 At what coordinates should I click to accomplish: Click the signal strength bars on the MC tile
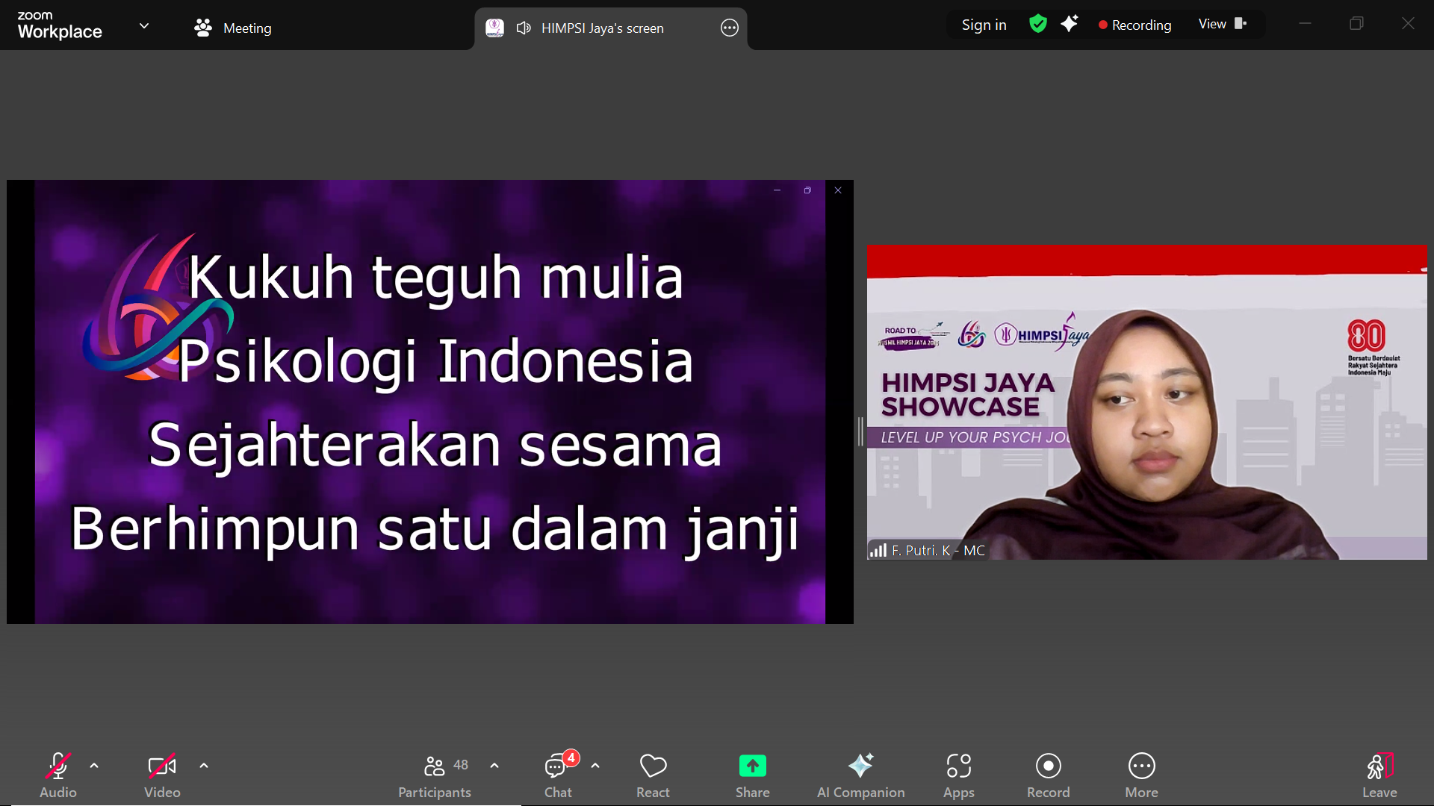tap(878, 551)
